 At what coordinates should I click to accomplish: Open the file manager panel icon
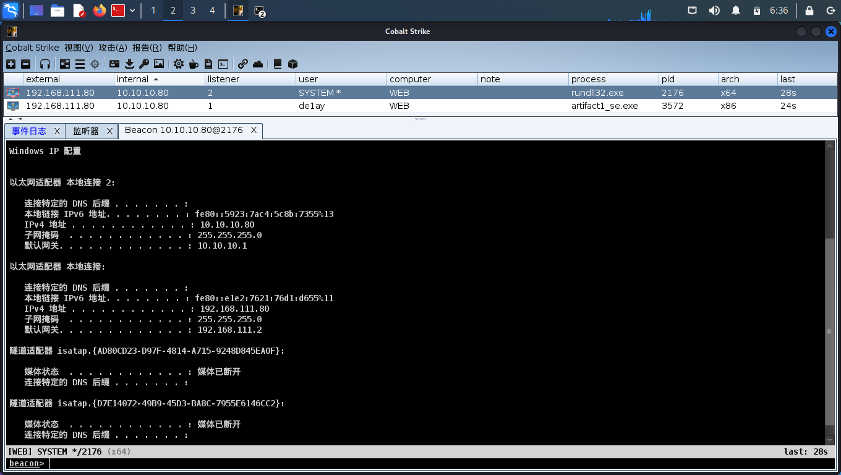(x=58, y=11)
